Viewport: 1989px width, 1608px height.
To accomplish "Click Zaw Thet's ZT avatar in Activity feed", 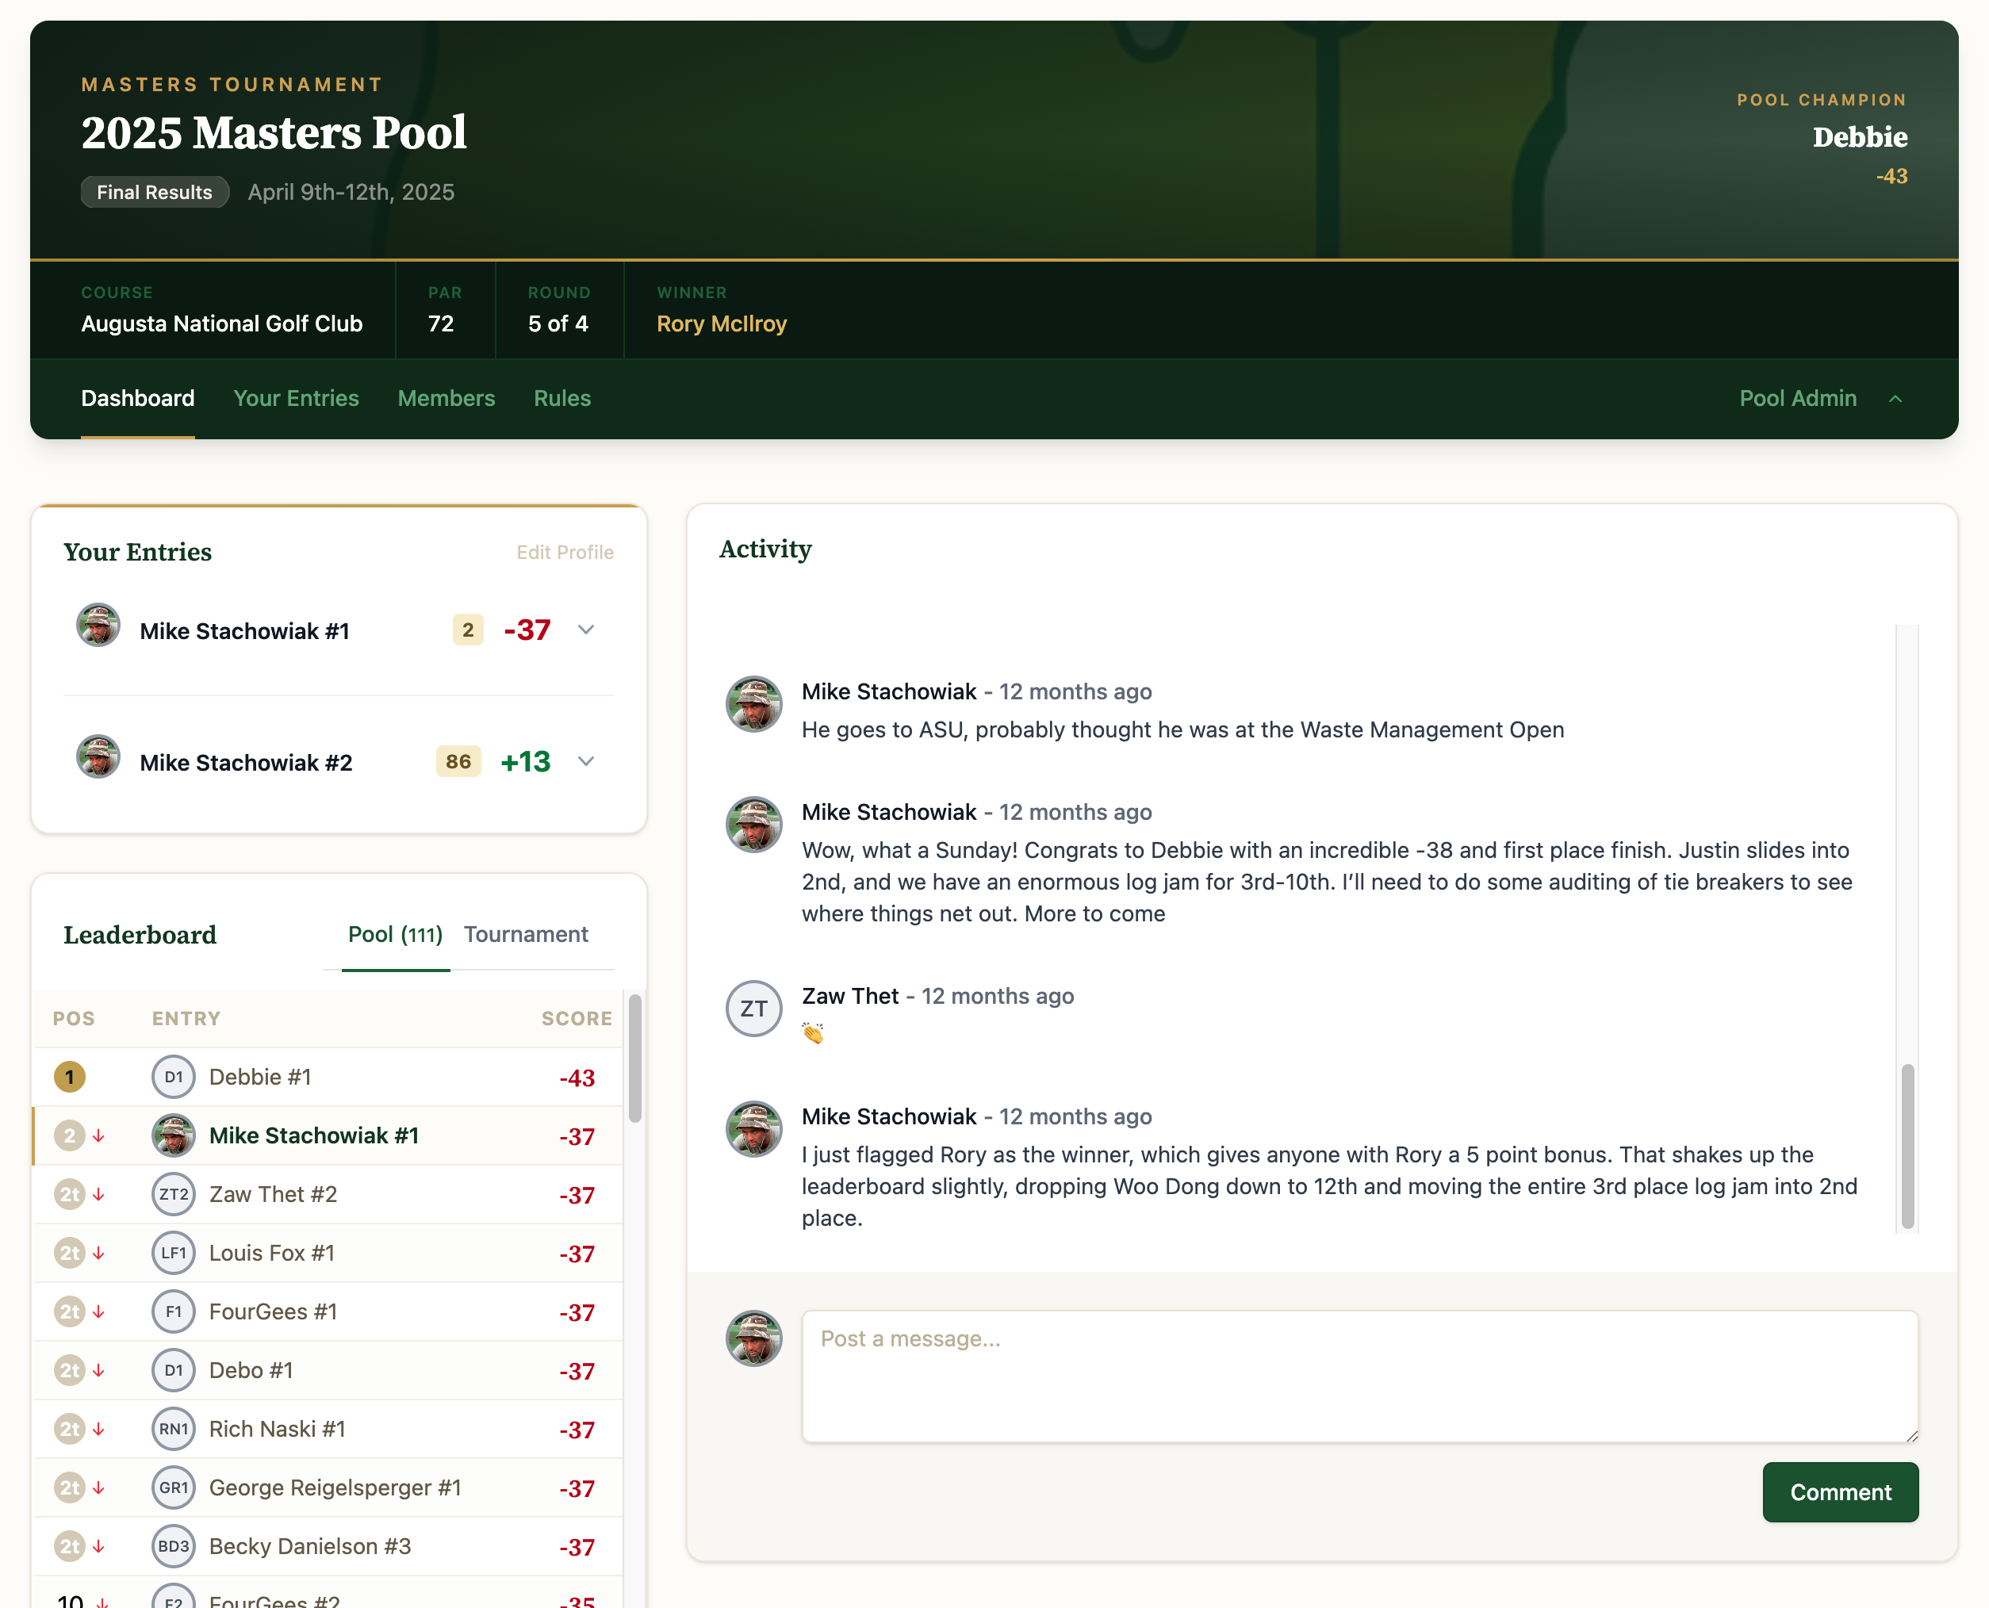I will tap(753, 1009).
